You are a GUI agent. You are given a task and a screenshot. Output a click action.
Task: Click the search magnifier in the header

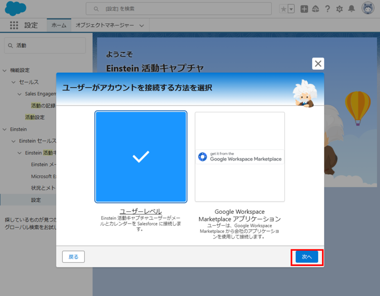(x=96, y=9)
